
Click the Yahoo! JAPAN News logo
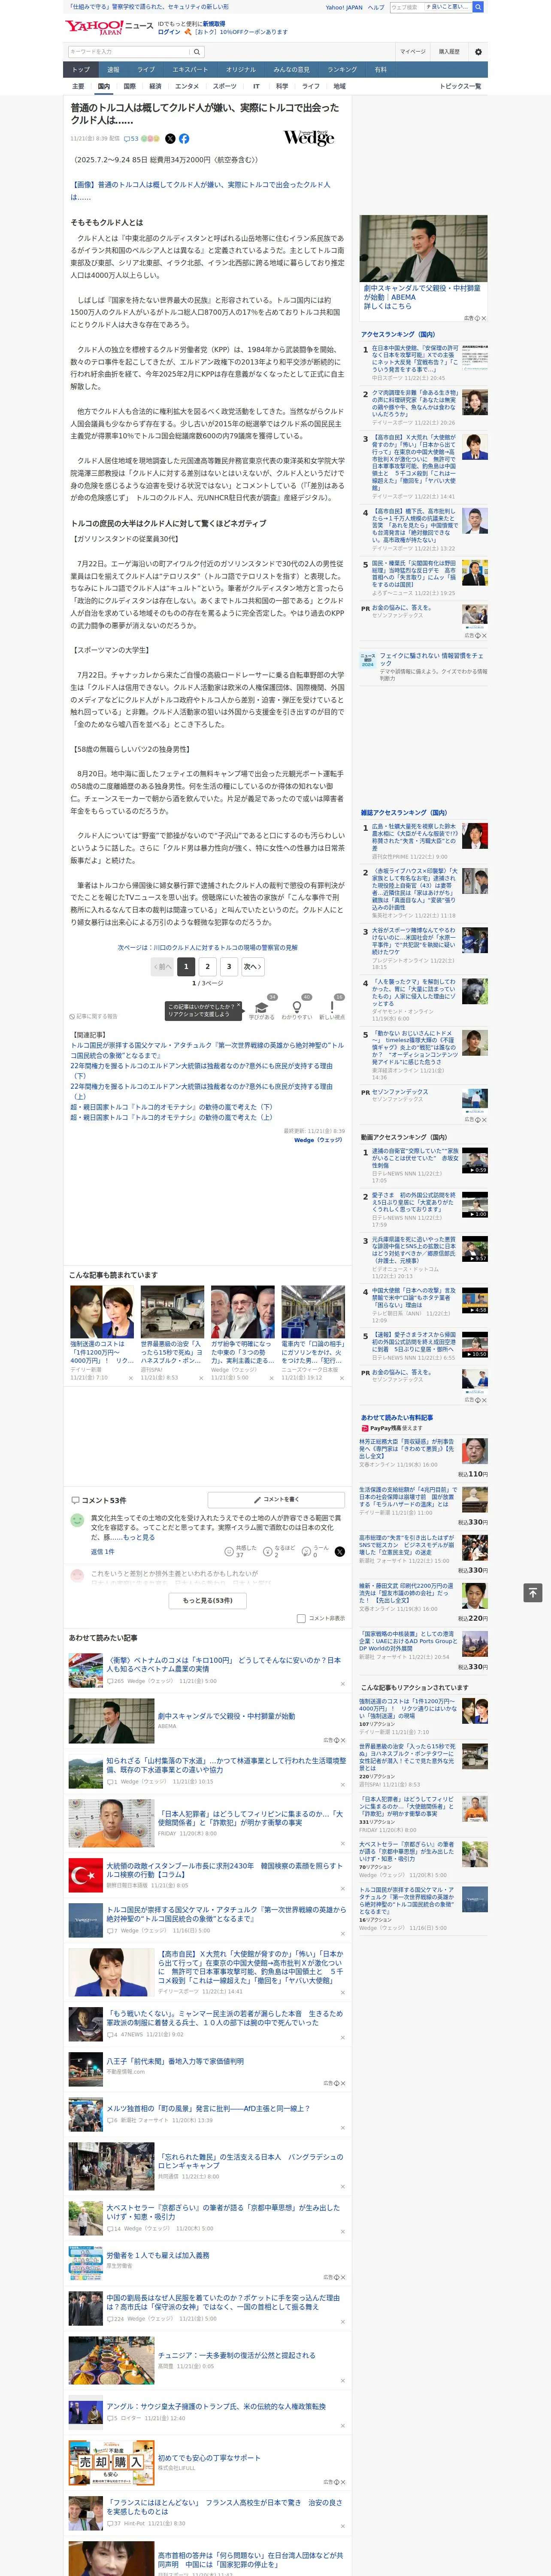[x=109, y=27]
